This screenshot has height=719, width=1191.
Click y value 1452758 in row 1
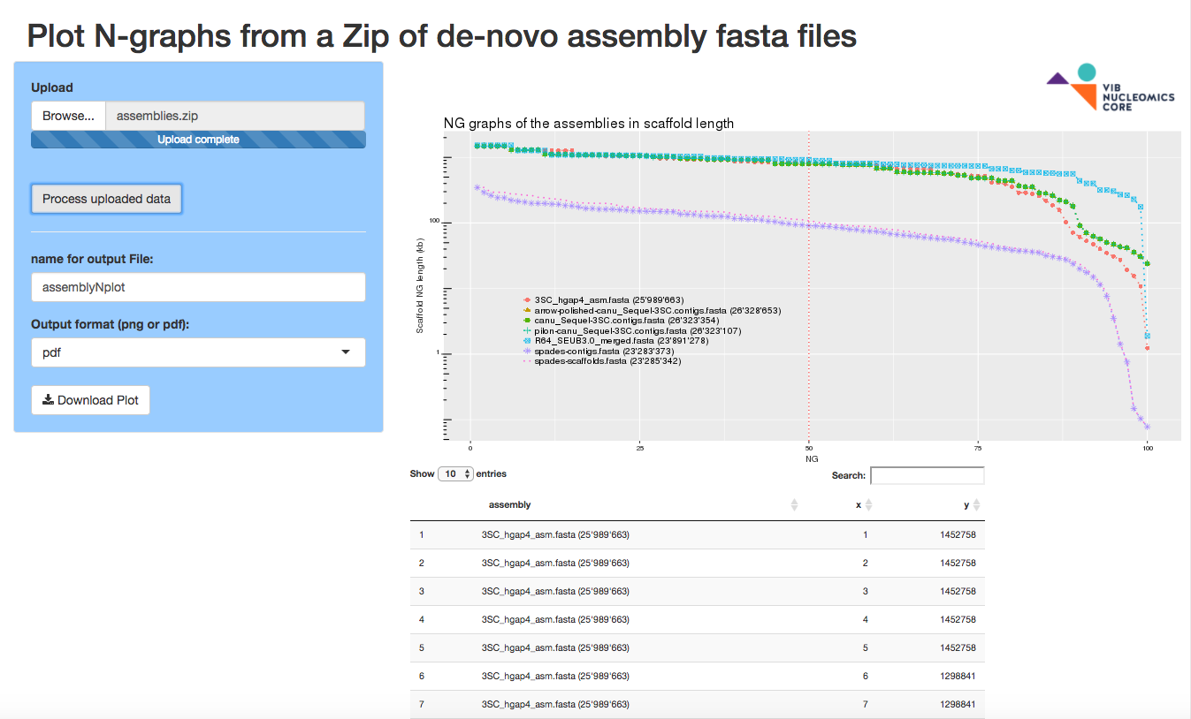pyautogui.click(x=958, y=534)
